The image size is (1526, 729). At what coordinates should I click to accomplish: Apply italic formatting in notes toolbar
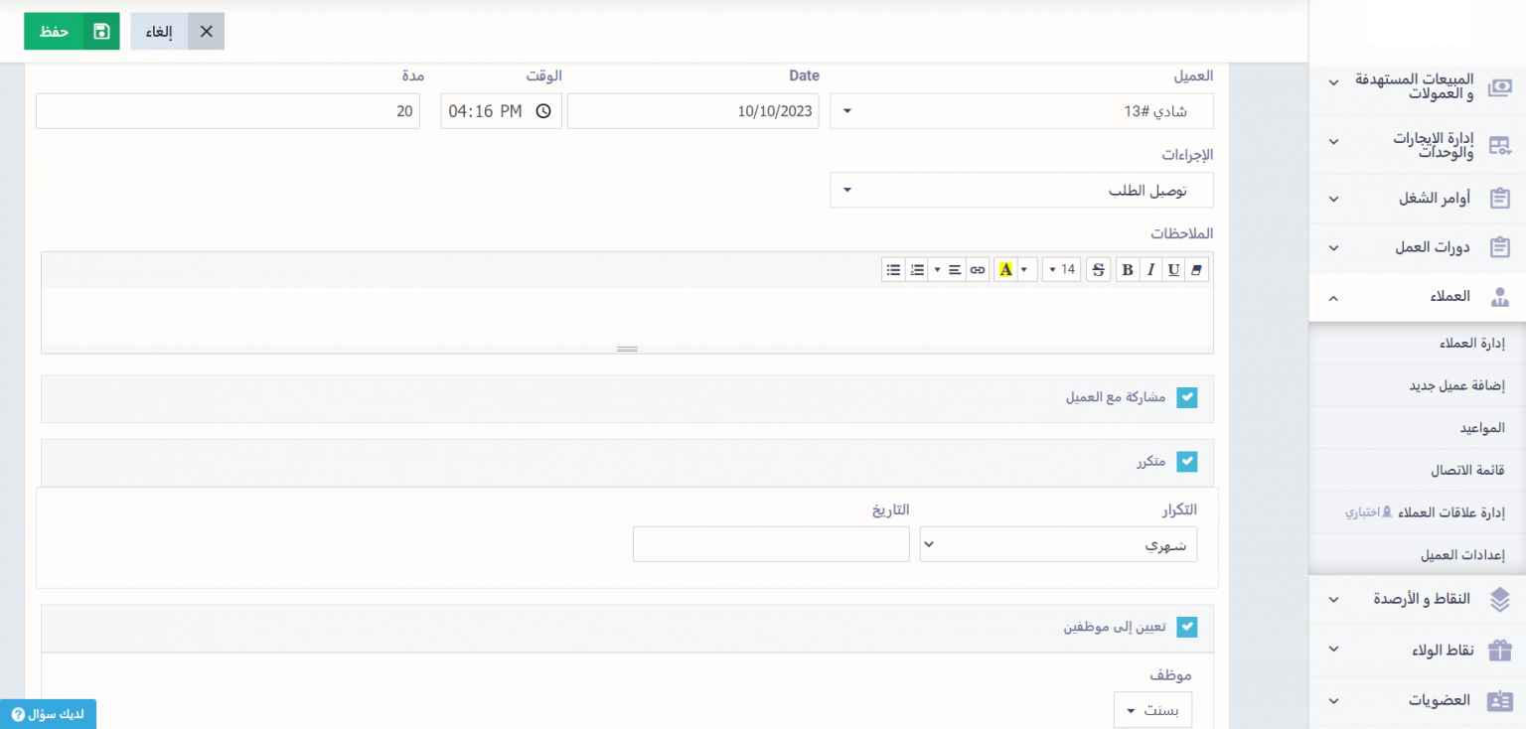coord(1150,269)
